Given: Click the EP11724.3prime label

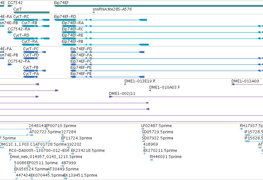Looking at the screenshot, I should [76, 138].
